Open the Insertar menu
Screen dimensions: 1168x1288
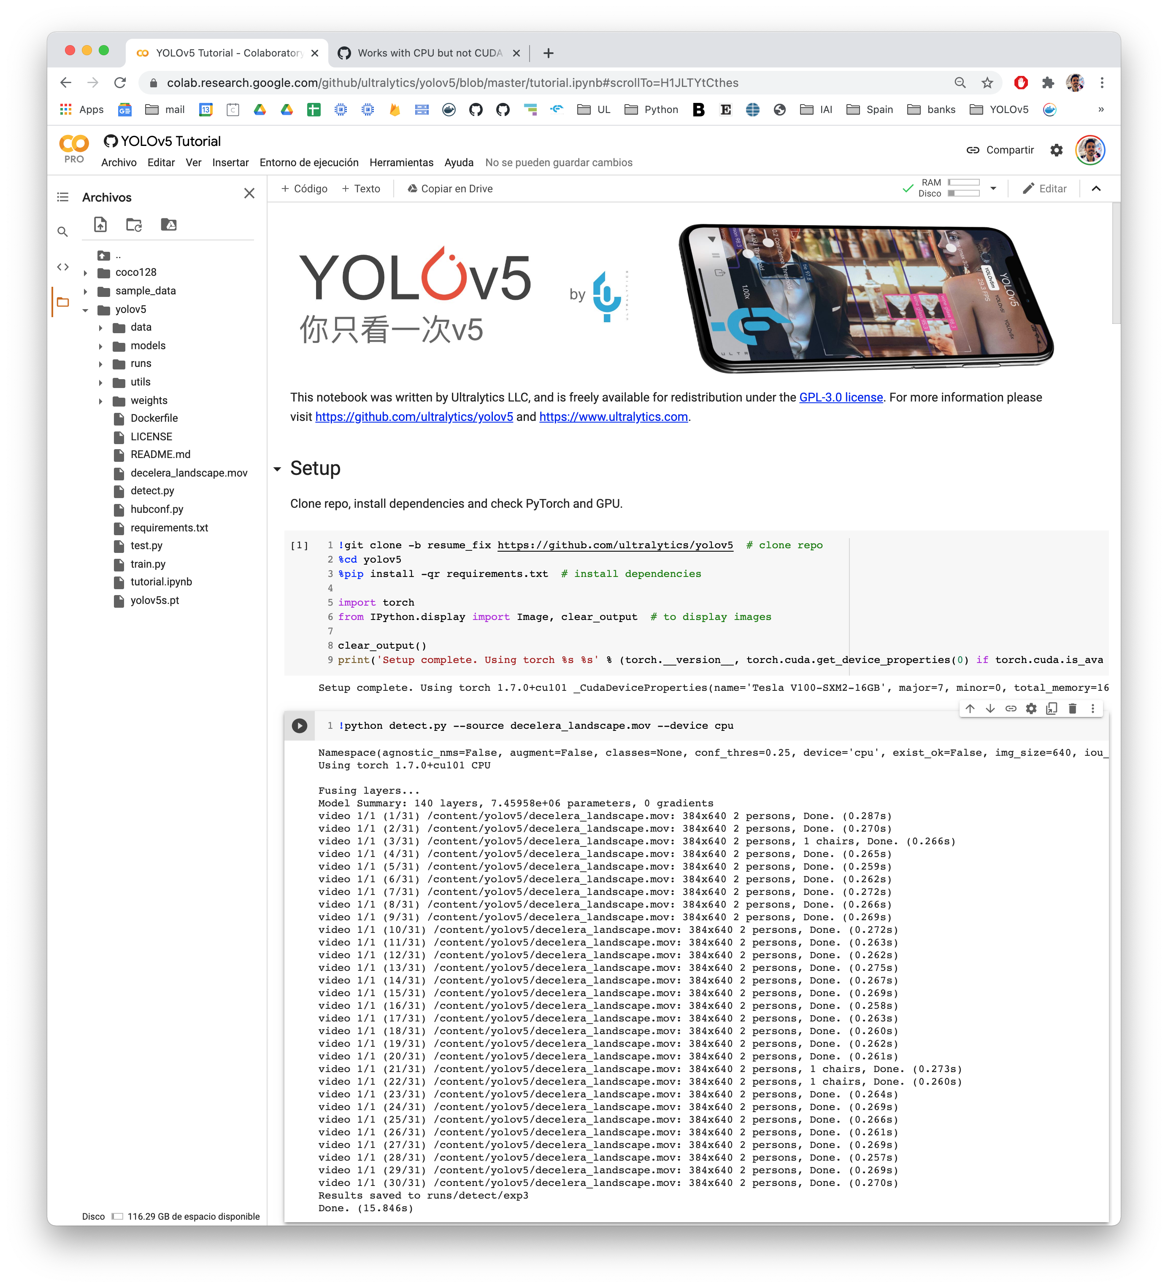[x=230, y=162]
